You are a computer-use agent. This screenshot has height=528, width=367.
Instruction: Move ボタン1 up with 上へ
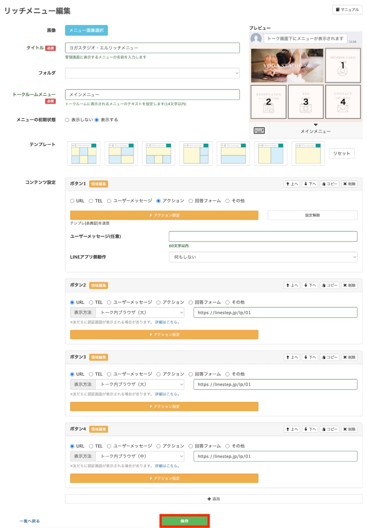click(292, 184)
